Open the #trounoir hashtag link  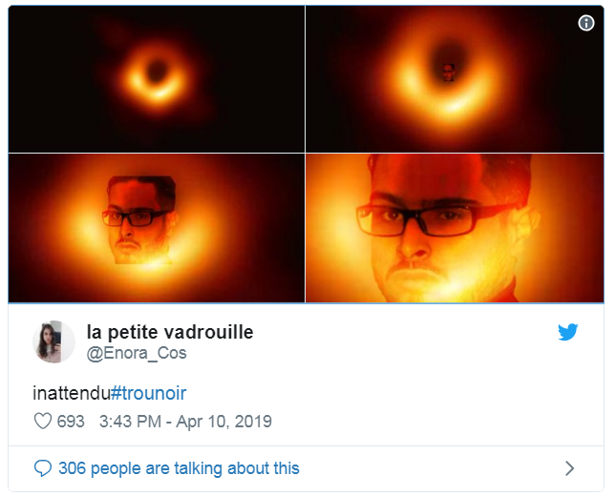[148, 393]
